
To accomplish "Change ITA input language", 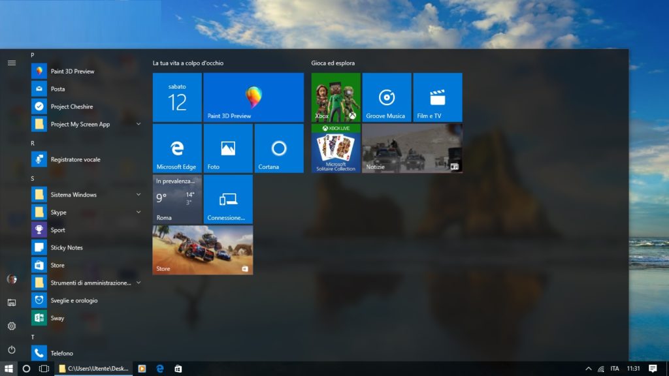I will click(615, 369).
